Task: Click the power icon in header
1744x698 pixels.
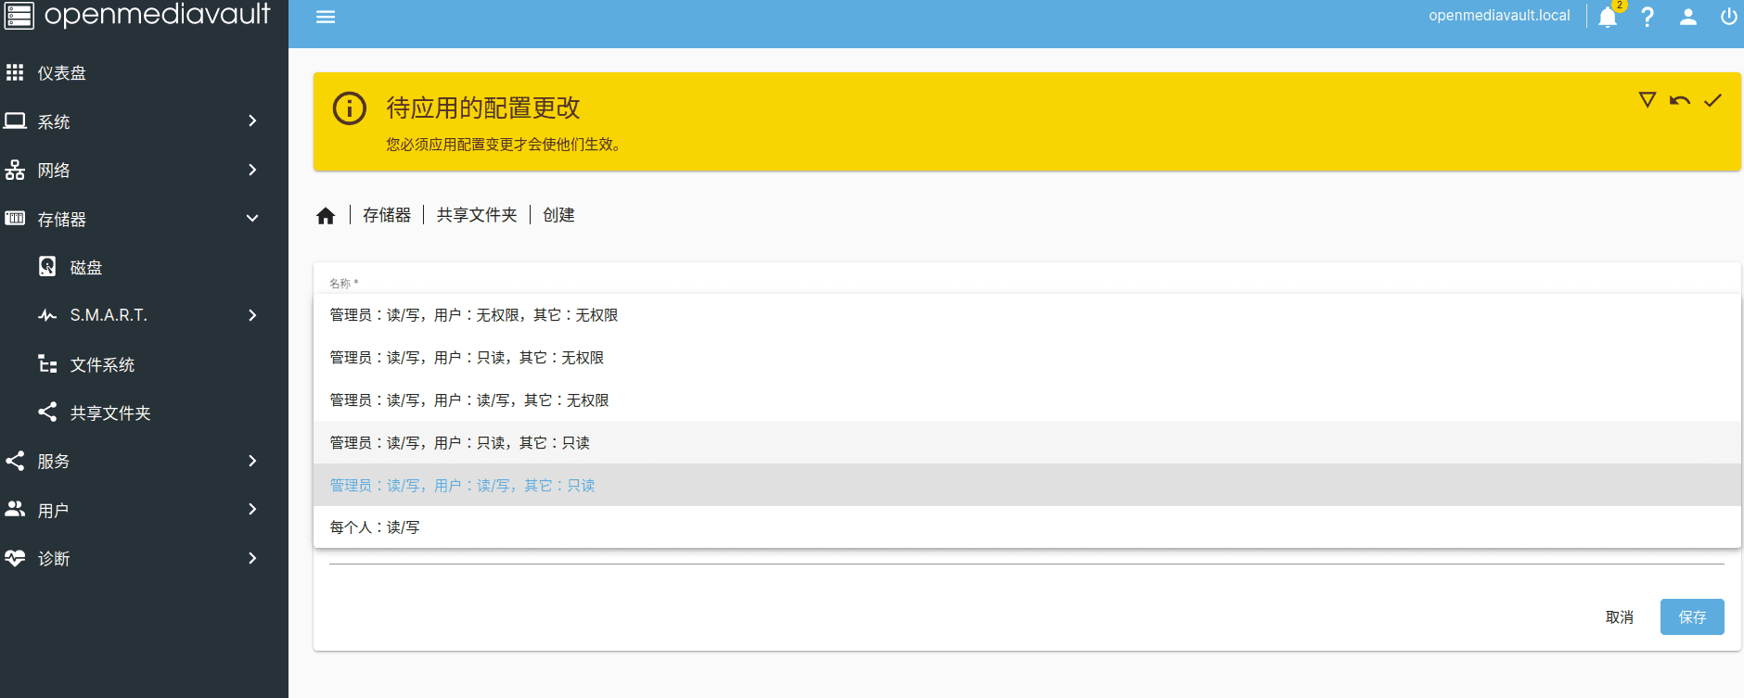Action: [x=1728, y=18]
